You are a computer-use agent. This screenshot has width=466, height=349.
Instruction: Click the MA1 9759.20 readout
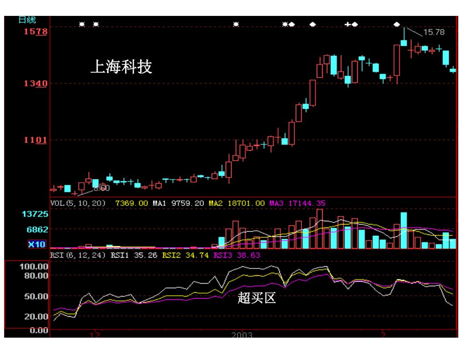[x=178, y=203]
